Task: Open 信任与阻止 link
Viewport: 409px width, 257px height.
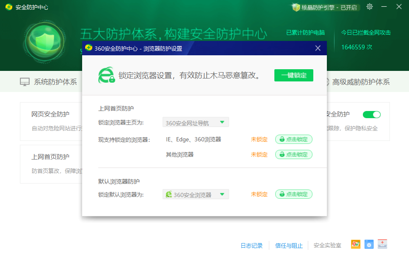Action: coord(289,246)
